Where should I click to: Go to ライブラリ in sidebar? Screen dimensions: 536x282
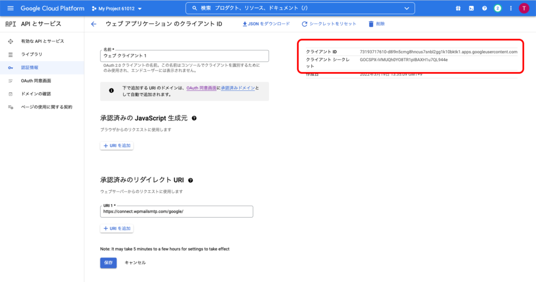click(x=31, y=54)
